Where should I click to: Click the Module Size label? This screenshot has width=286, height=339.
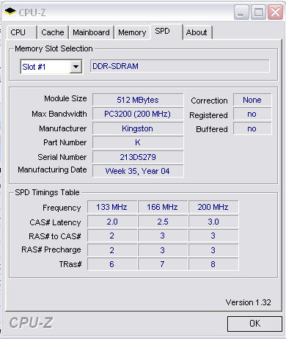click(x=65, y=98)
